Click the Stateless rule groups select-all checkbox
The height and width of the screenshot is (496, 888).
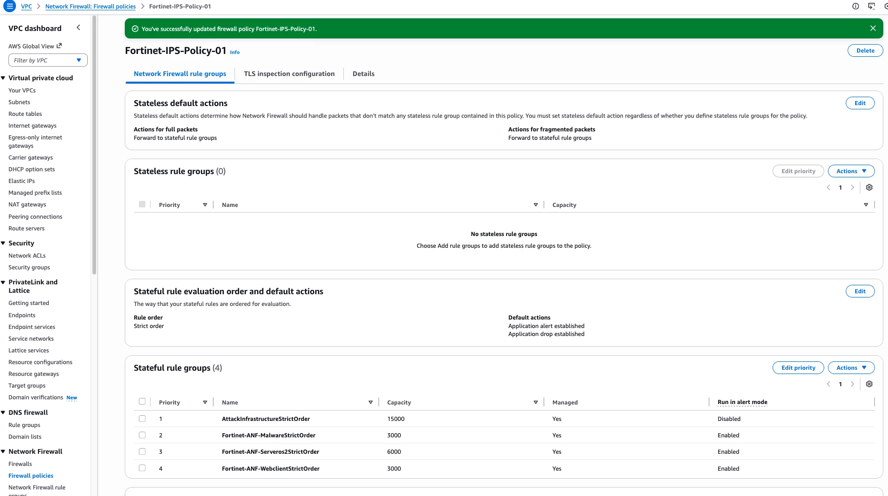(142, 204)
